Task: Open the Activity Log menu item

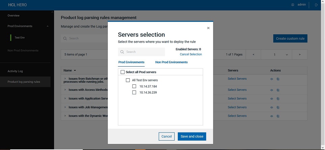Action: [15, 71]
